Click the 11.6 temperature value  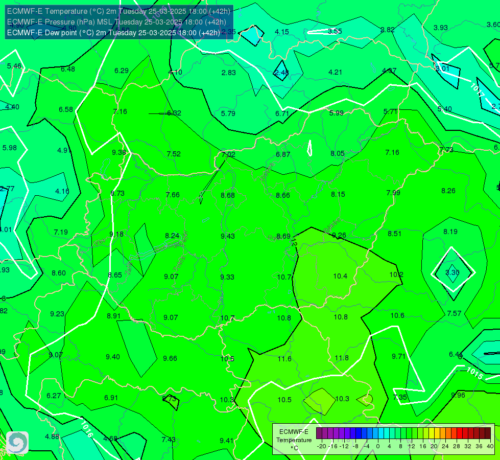(284, 359)
